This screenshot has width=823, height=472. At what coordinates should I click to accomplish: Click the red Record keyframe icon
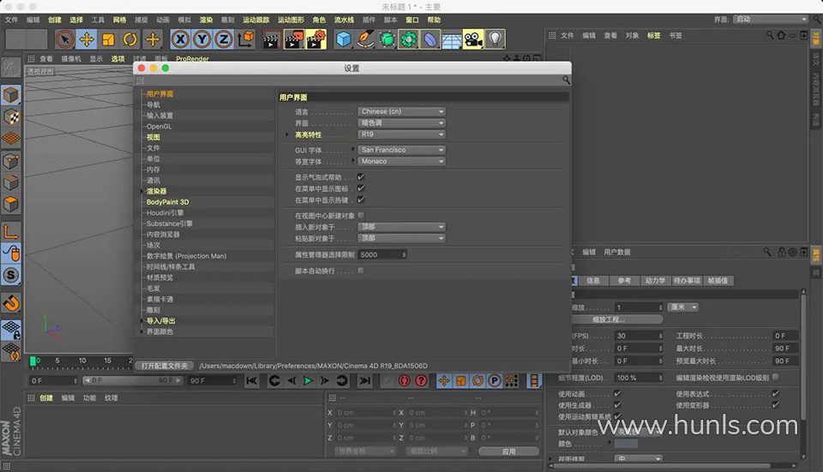[404, 380]
